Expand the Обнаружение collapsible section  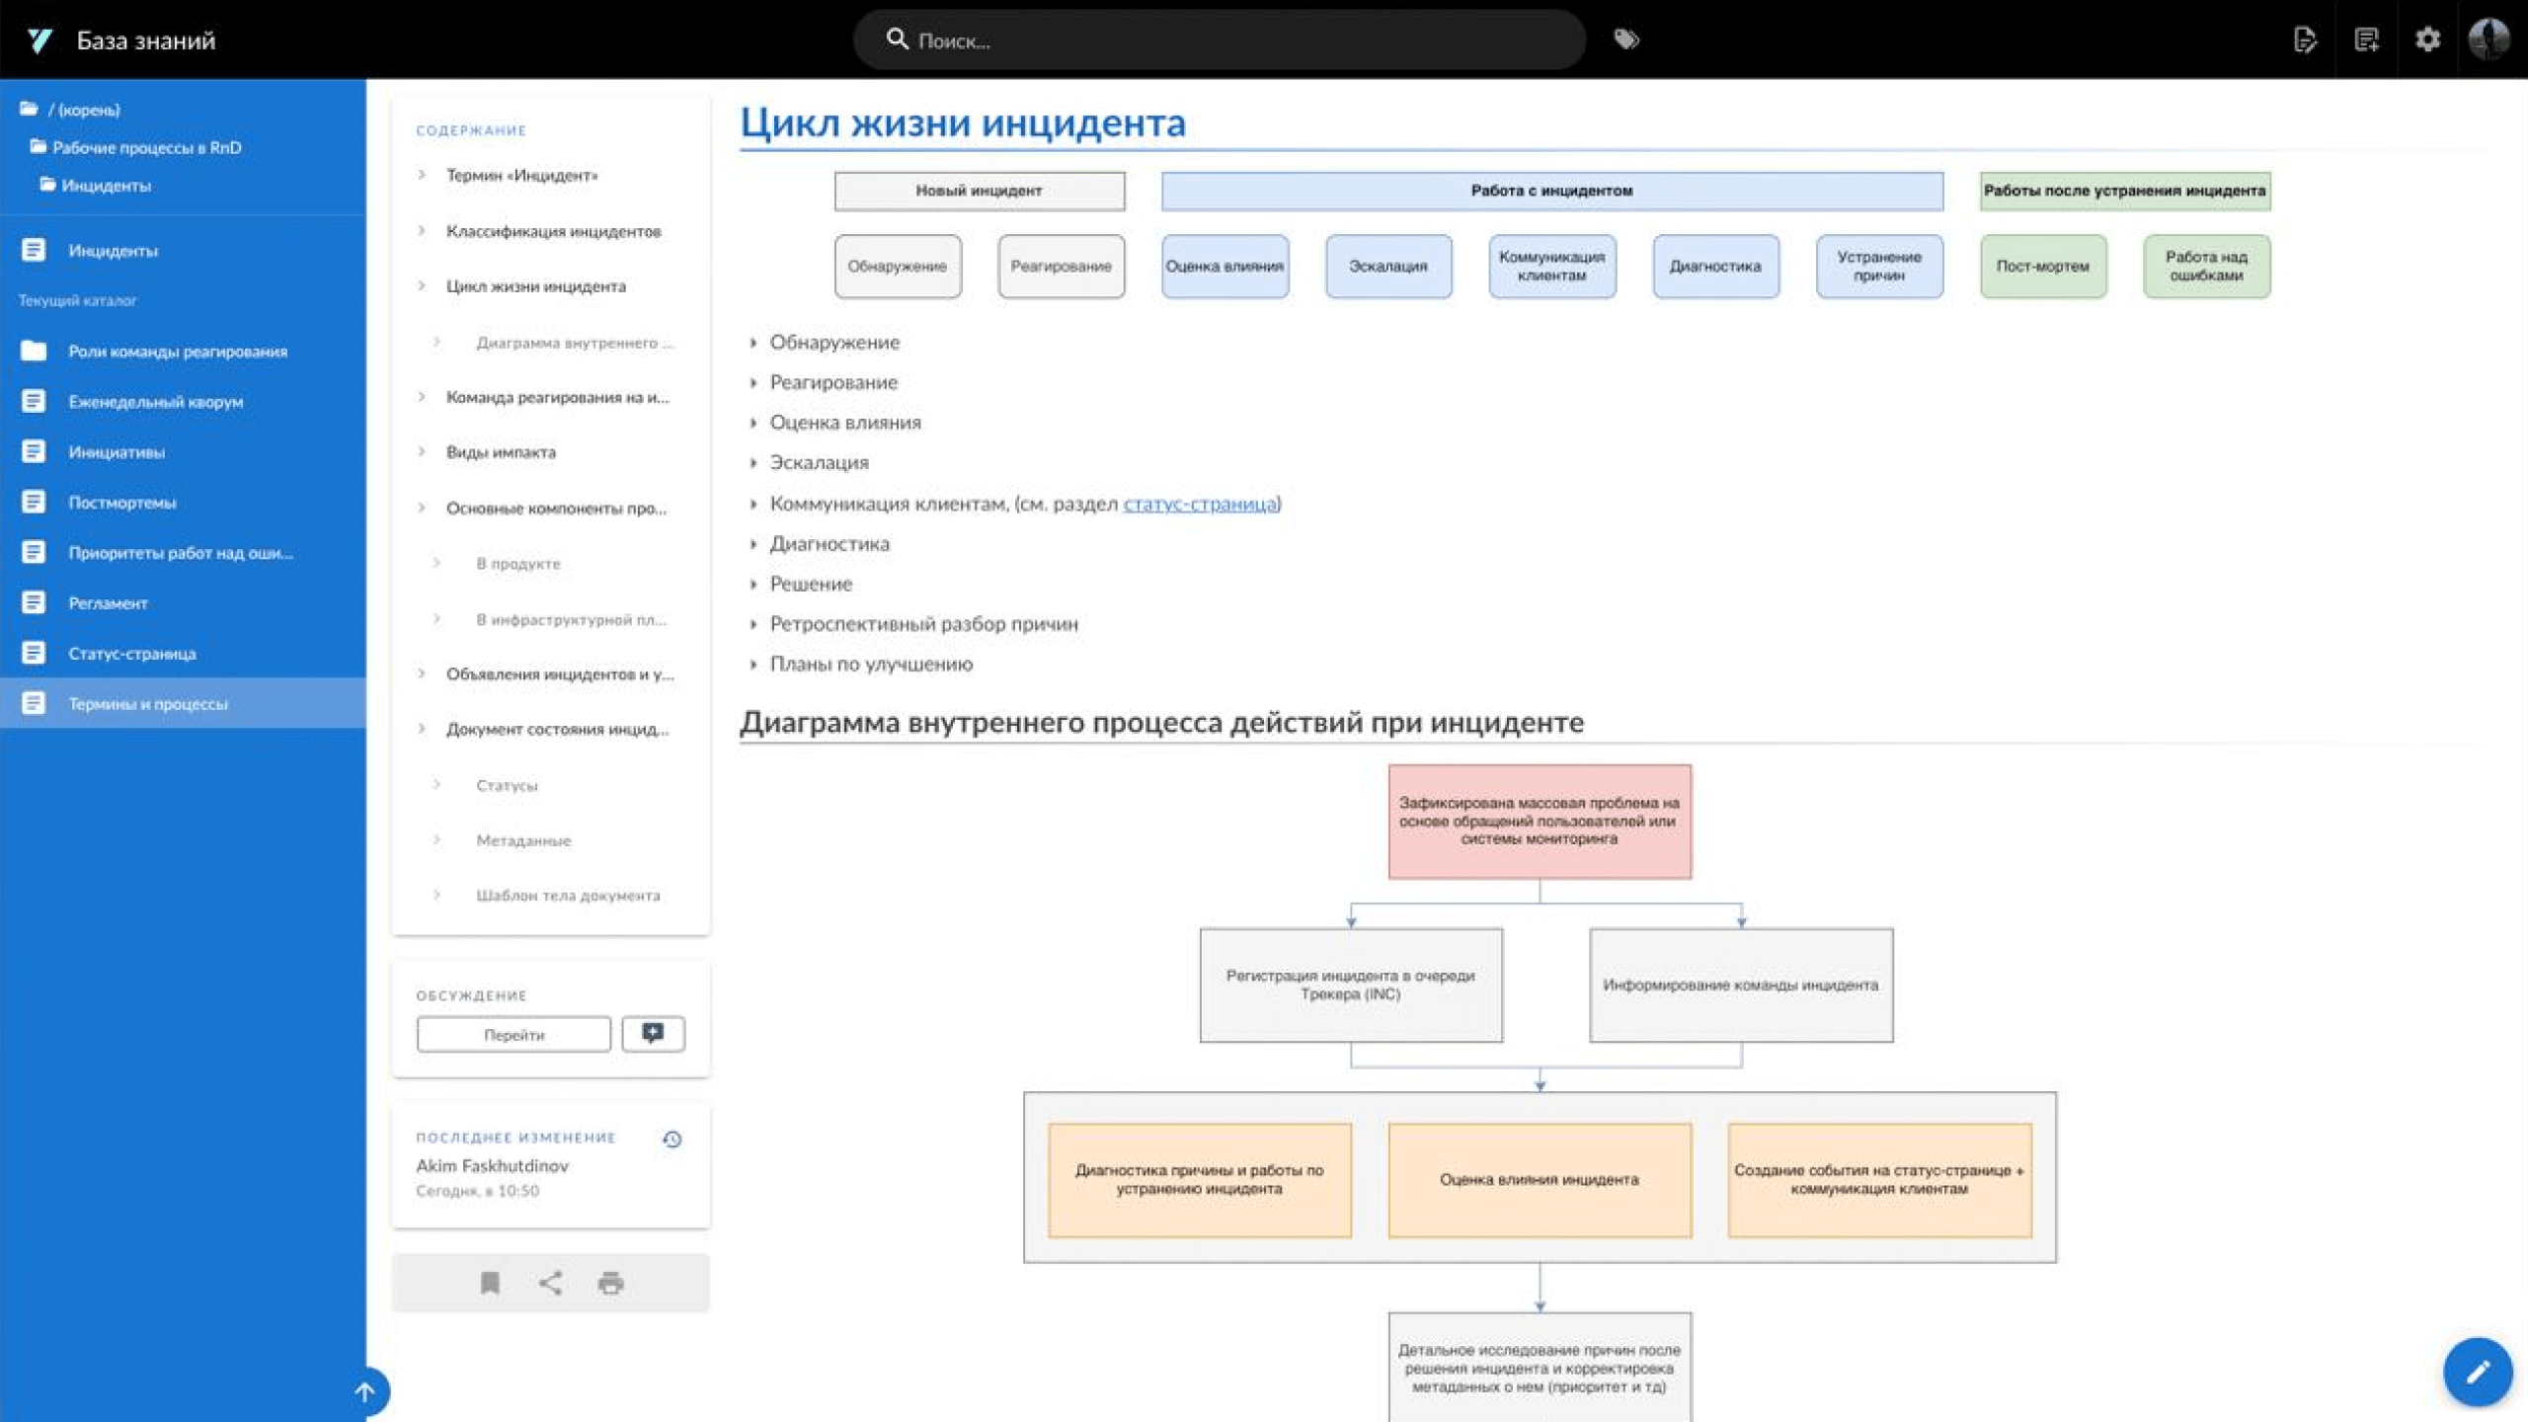pos(834,343)
